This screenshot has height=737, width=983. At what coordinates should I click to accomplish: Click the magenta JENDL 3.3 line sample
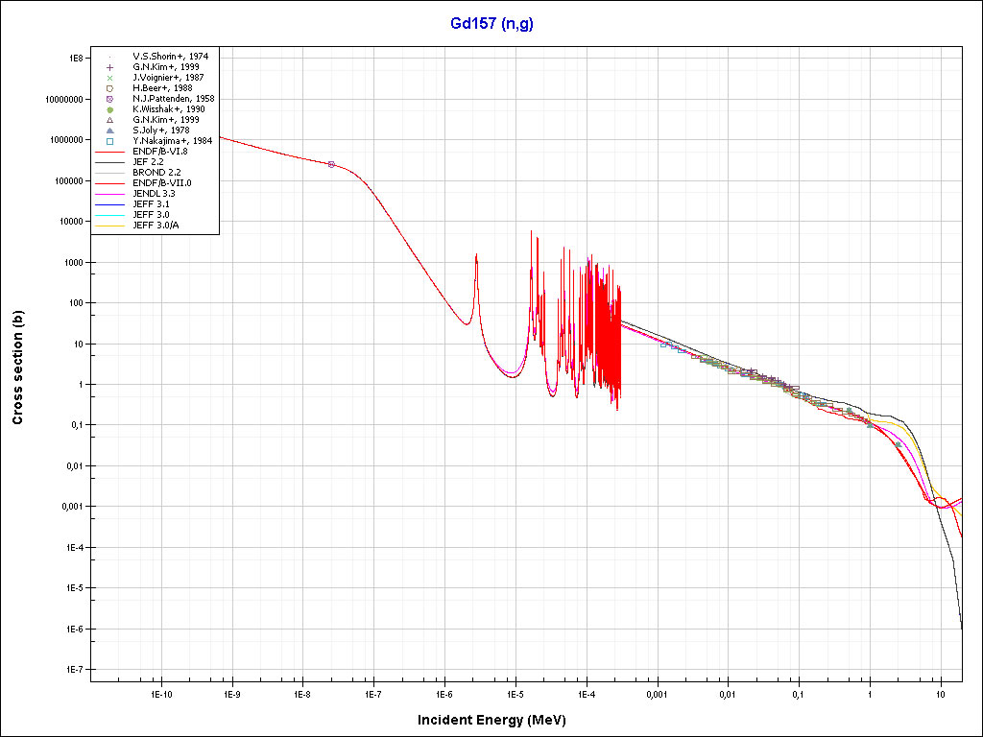coord(110,193)
